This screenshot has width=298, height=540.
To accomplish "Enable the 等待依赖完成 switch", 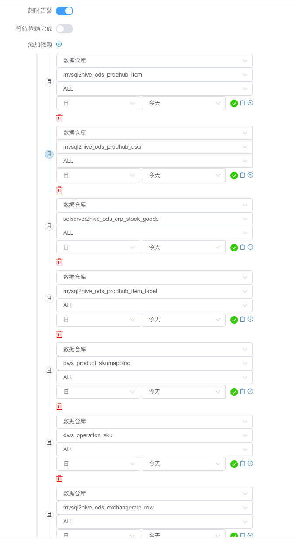I will click(x=65, y=29).
